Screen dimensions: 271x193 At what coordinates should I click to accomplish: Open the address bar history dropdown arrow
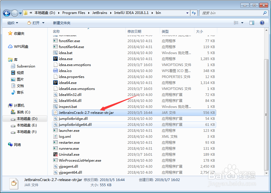(187, 13)
